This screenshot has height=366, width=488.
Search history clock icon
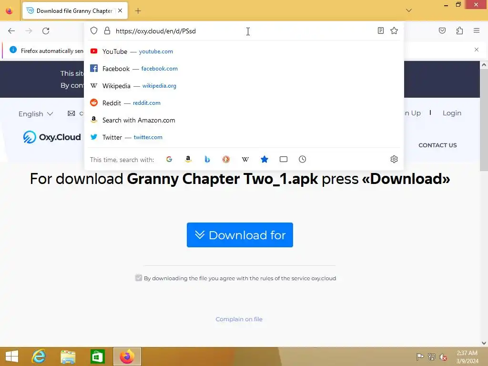(x=303, y=159)
